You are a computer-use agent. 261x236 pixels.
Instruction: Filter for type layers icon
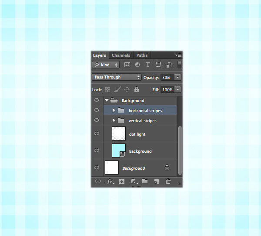148,65
